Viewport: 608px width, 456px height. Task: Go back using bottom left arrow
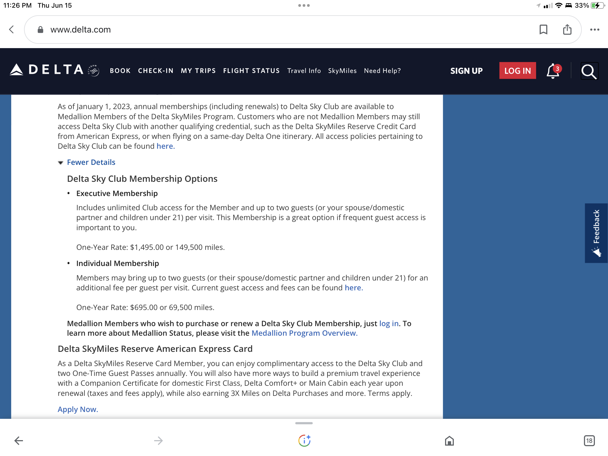pyautogui.click(x=19, y=441)
